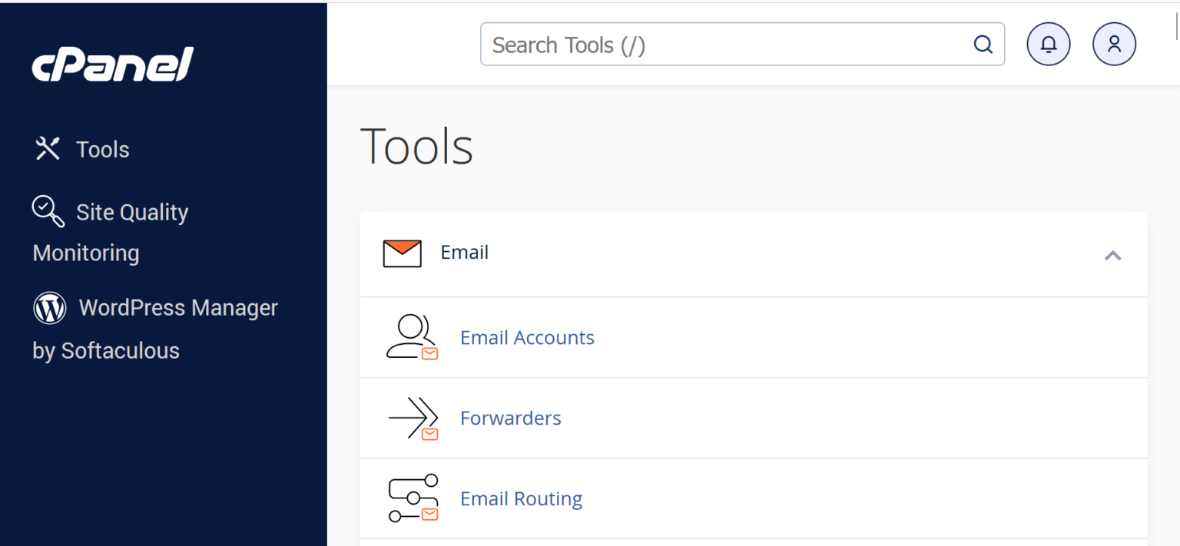The width and height of the screenshot is (1180, 546).
Task: Click the Email envelope section icon
Action: (402, 253)
